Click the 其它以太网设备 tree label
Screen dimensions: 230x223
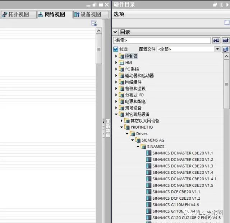(x=145, y=121)
